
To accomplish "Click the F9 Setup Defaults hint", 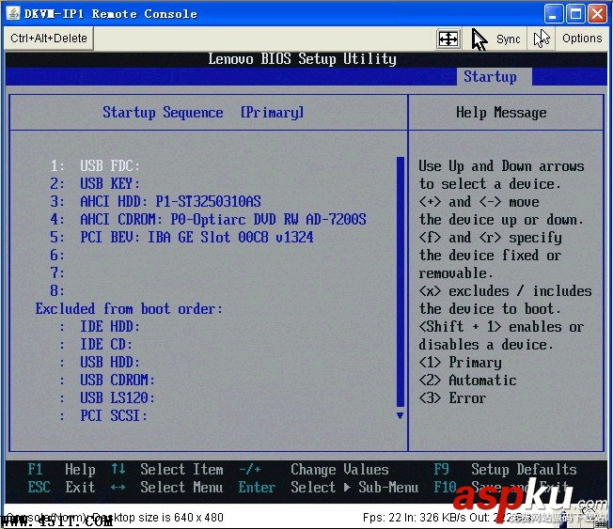I will click(505, 469).
